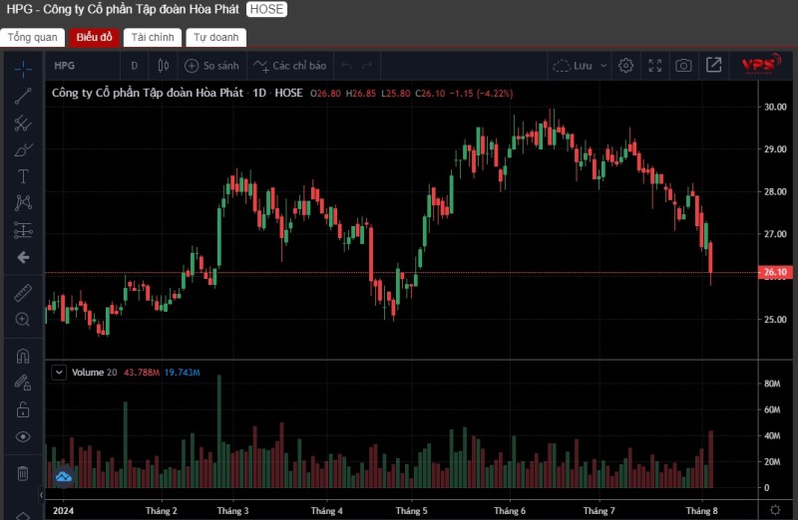
Task: Collapse the left drawing toolbar arrow
Action: pos(41,494)
